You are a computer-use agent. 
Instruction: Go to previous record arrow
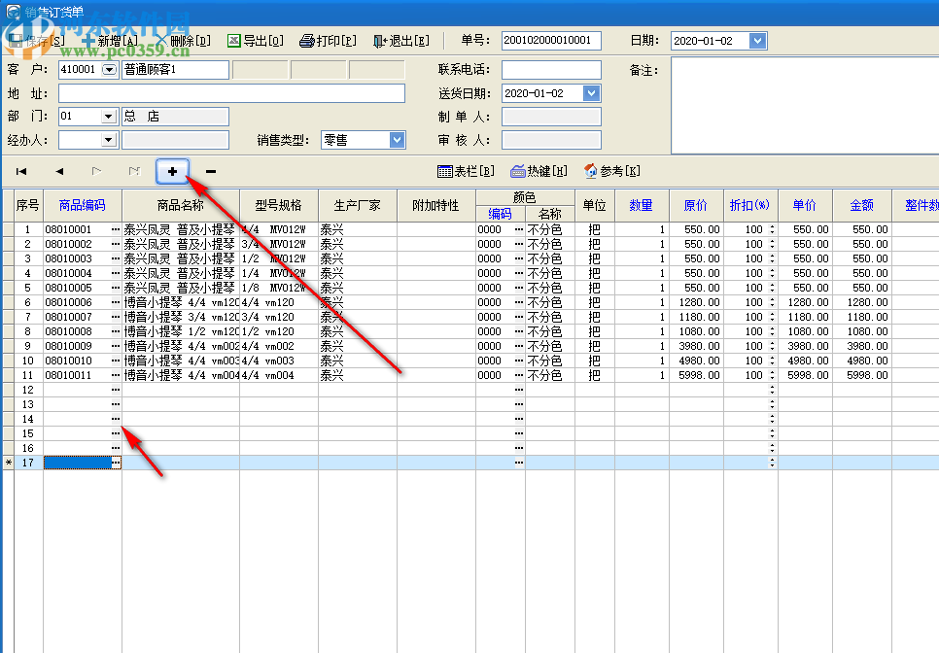(59, 171)
